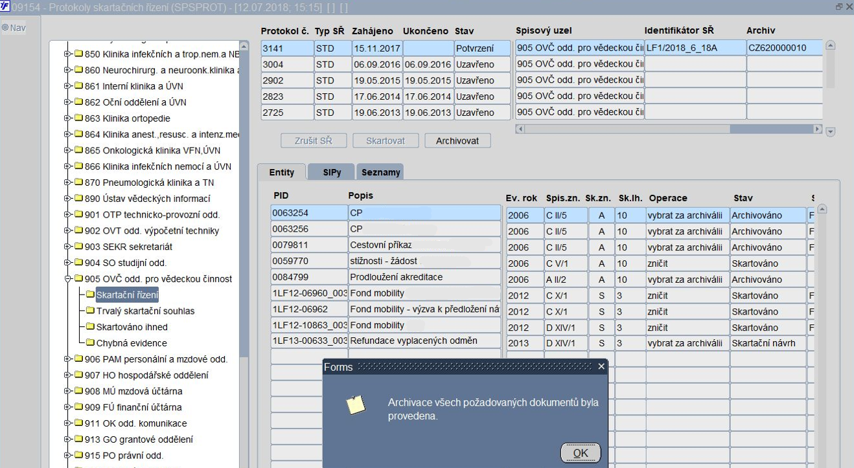Screen dimensions: 854x468
Task: Select Trvalý skartační souhlas tree item
Action: tap(145, 311)
